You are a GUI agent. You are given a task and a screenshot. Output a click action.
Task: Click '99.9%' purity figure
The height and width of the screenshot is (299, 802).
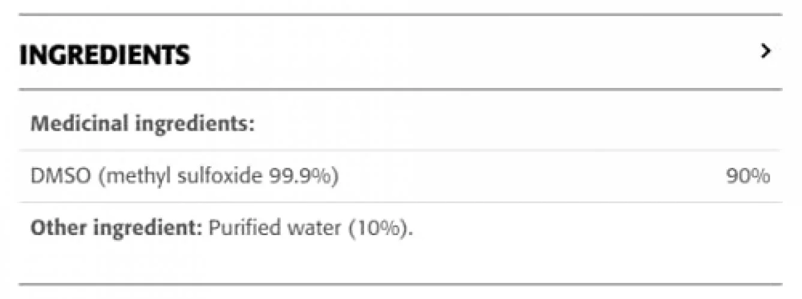tap(301, 176)
